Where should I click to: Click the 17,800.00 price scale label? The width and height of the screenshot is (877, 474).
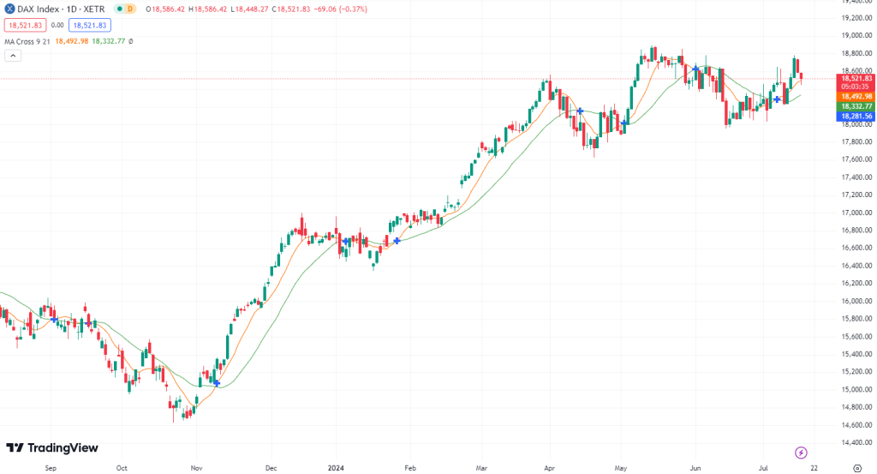pyautogui.click(x=856, y=141)
